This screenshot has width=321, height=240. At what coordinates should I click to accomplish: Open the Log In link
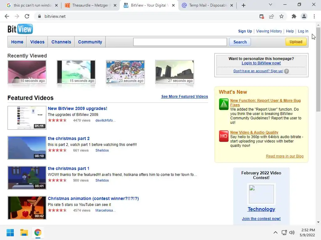tap(303, 31)
